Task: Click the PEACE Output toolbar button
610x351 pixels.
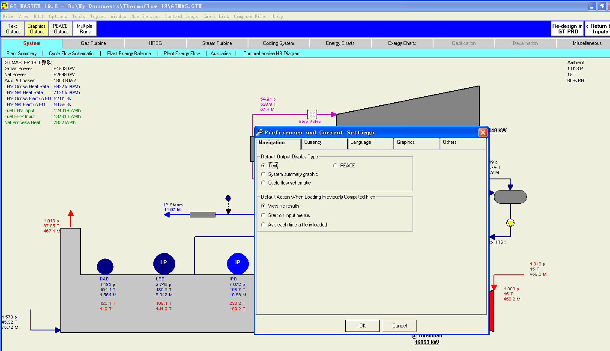Action: click(x=60, y=29)
